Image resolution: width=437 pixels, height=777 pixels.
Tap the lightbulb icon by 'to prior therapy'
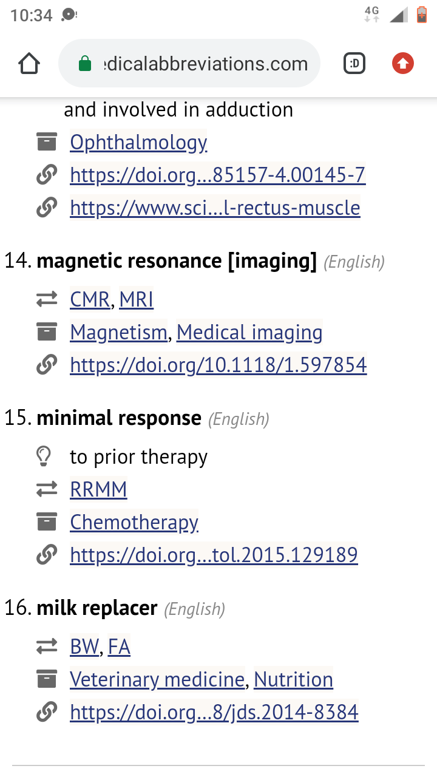(x=44, y=456)
